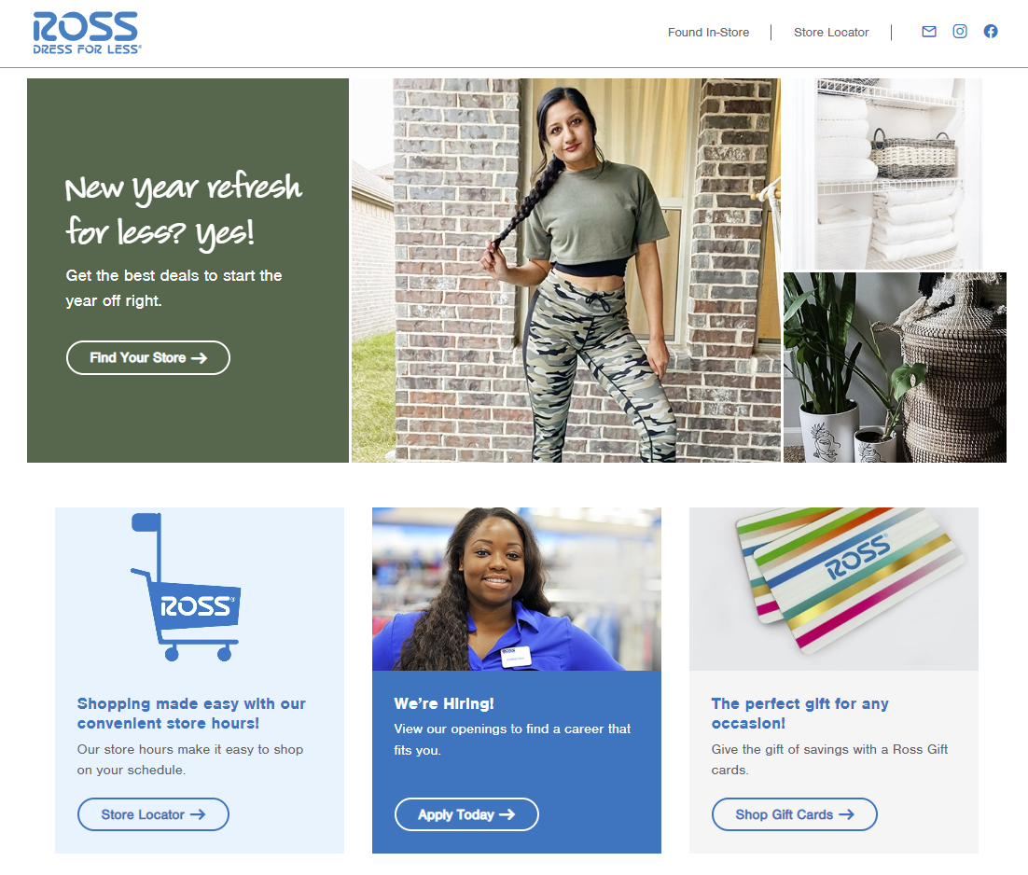The width and height of the screenshot is (1028, 875).
Task: Click Shop Gift Cards button
Action: [794, 814]
